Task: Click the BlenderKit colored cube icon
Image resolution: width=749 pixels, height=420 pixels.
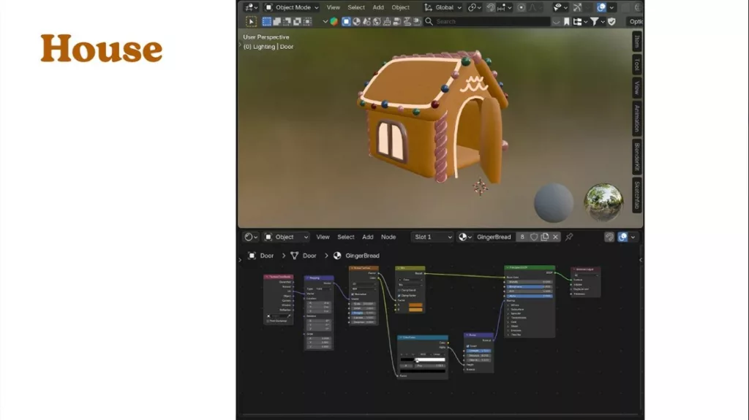Action: (x=334, y=21)
